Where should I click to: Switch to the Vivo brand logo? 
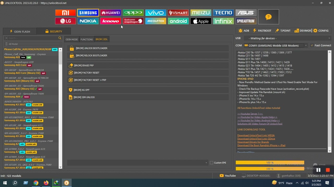(156, 13)
